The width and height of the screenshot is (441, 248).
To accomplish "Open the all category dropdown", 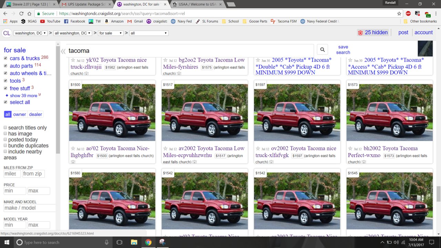I will [x=149, y=33].
